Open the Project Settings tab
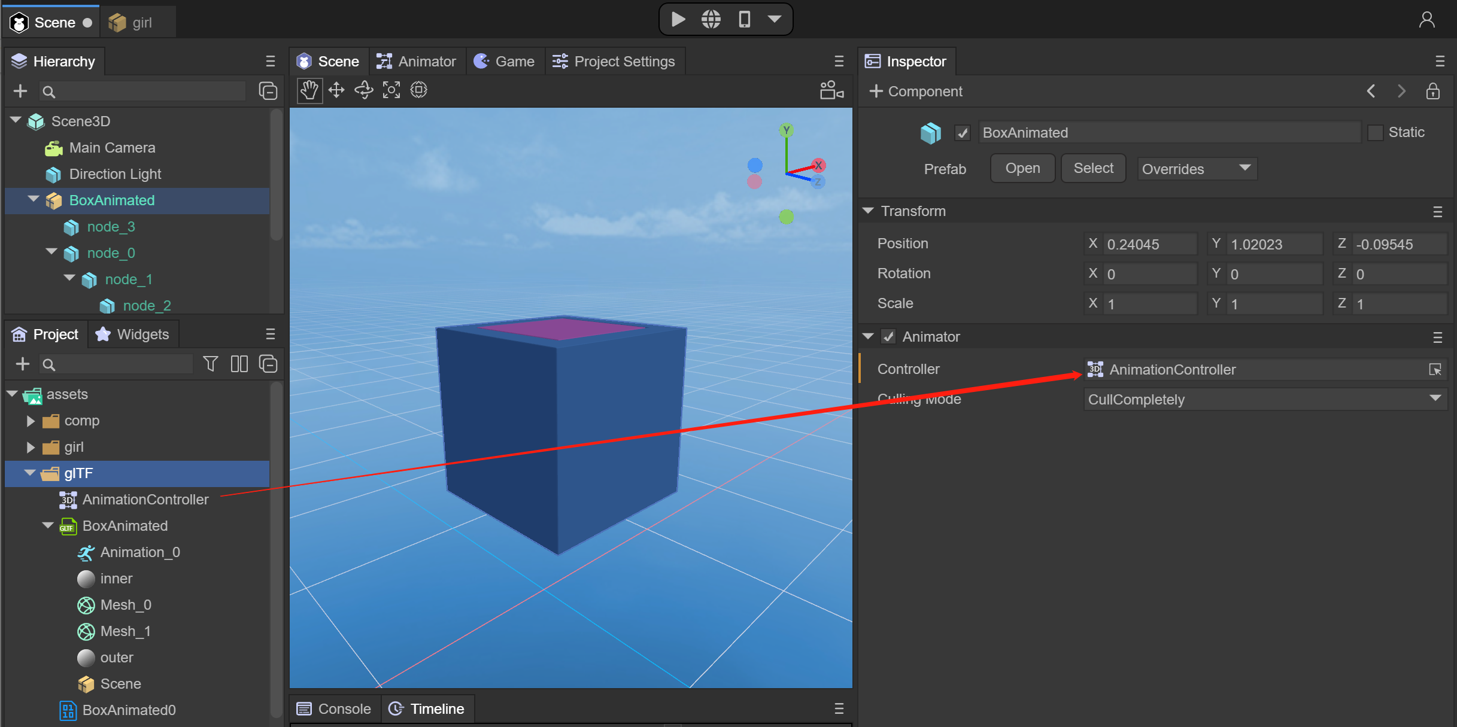Image resolution: width=1457 pixels, height=727 pixels. [614, 62]
